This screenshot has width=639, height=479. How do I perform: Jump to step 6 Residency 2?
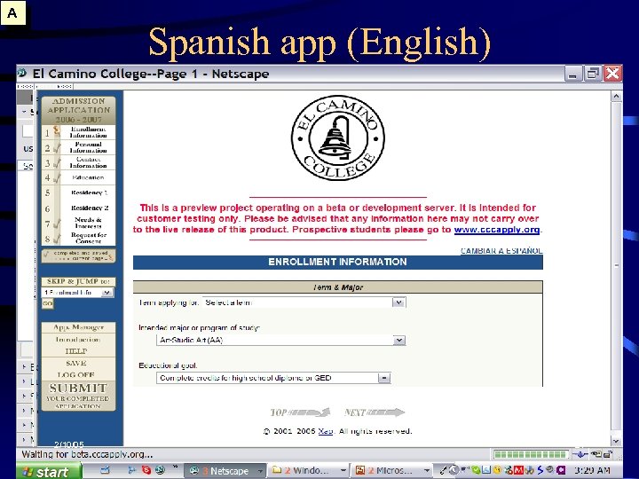(79, 208)
